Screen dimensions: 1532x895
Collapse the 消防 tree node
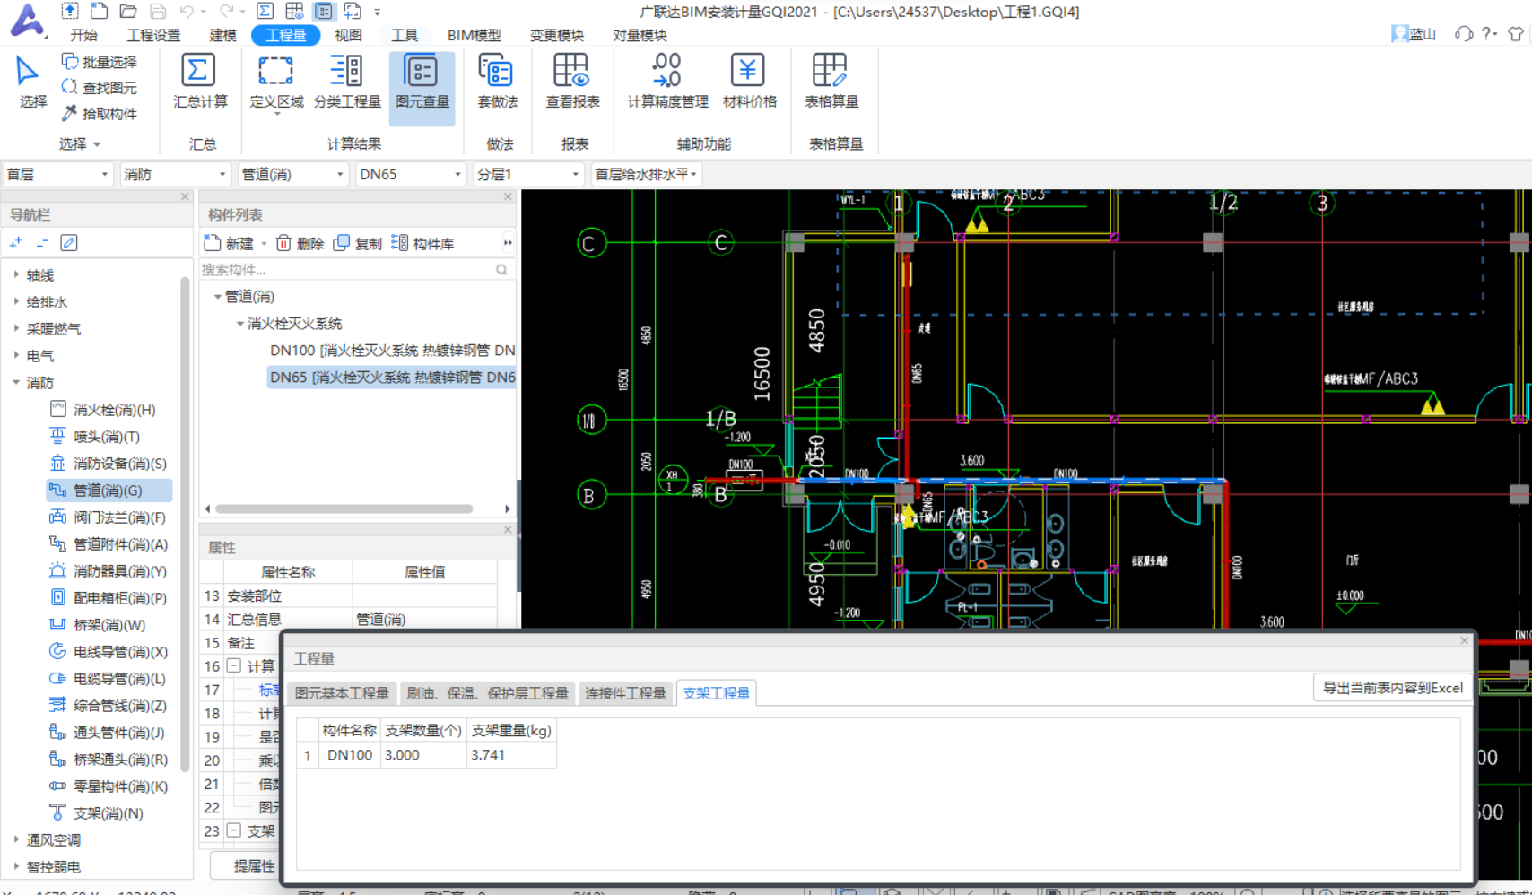click(x=16, y=383)
